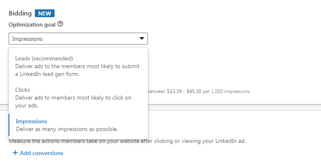
Task: Click the Bidding section heading
Action: pos(20,13)
